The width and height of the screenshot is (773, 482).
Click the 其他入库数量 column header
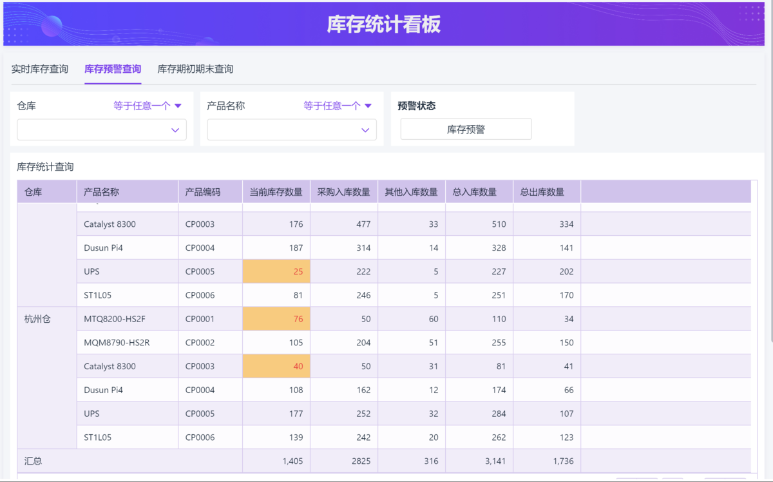pyautogui.click(x=411, y=192)
